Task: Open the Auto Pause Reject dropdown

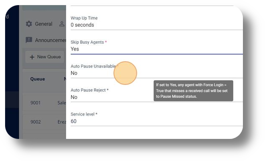Action: click(157, 95)
